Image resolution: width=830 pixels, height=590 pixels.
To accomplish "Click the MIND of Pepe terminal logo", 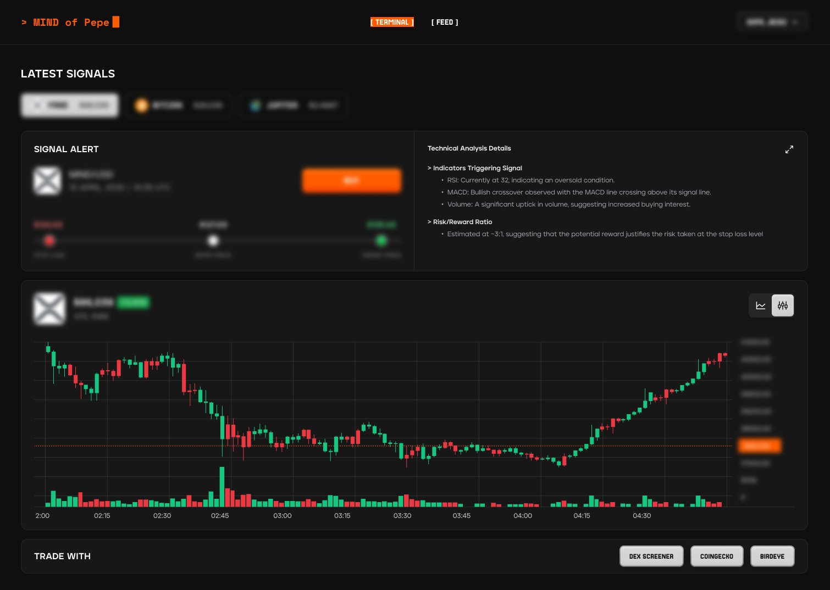I will (70, 22).
